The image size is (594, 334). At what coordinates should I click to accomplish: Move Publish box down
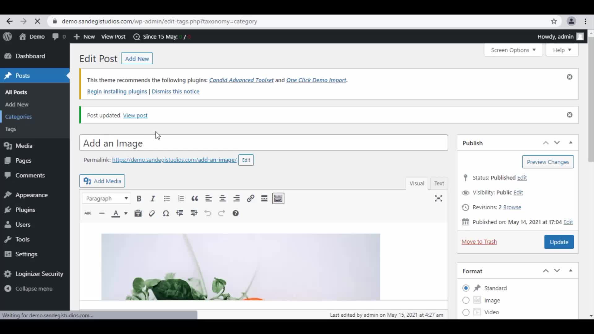coord(557,143)
